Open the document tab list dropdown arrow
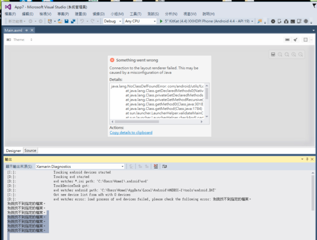Image resolution: width=317 pixels, height=240 pixels. coord(313,31)
